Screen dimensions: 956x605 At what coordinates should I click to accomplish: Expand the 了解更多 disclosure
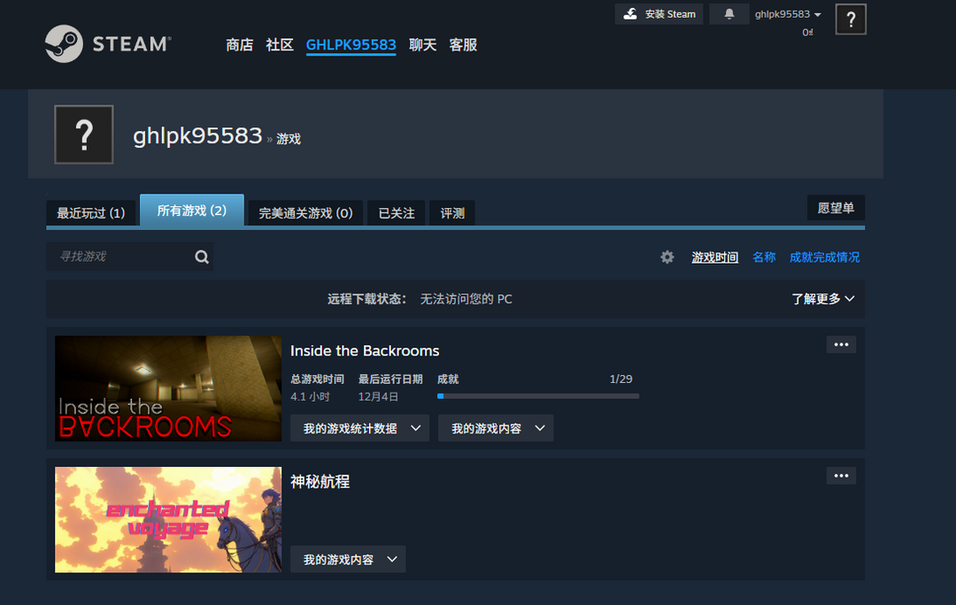point(822,298)
